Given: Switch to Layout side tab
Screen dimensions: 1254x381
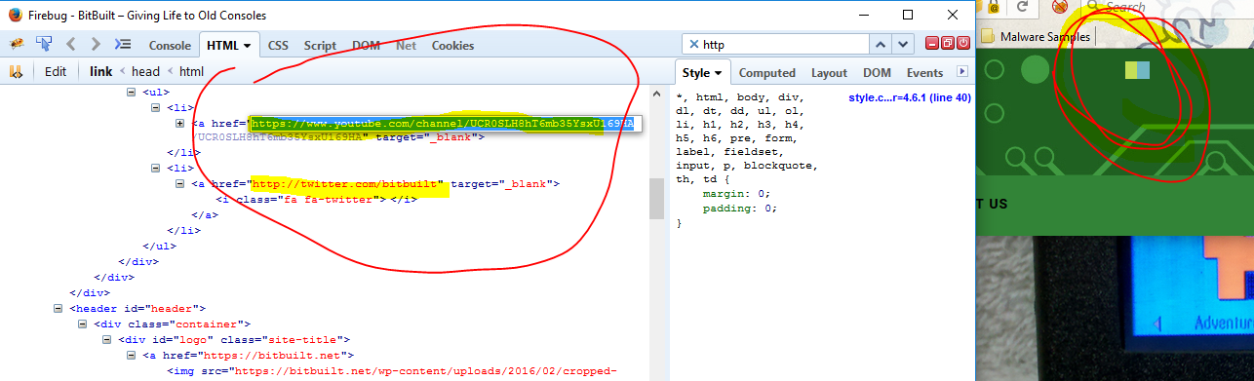Looking at the screenshot, I should 829,73.
